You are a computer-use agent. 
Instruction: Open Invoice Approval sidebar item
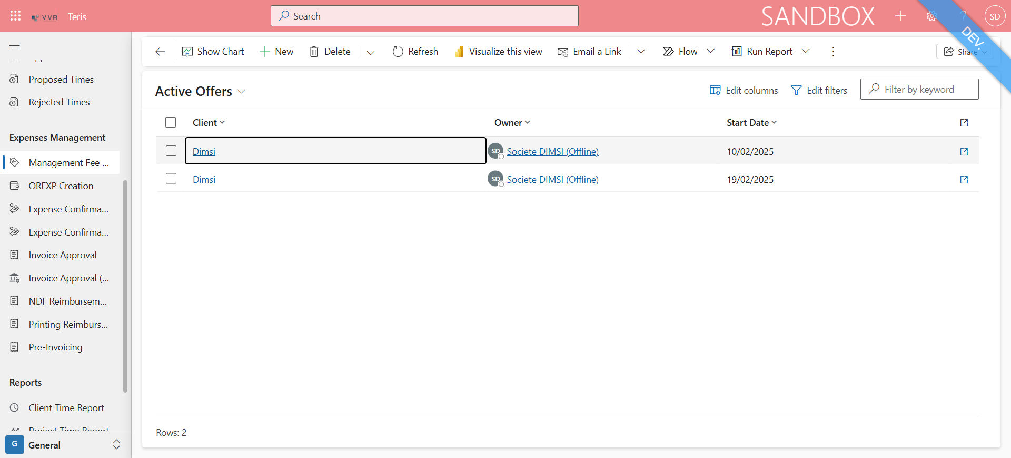point(61,255)
